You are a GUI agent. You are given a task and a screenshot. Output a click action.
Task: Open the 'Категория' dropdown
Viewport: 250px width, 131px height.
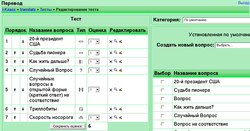pos(216,20)
